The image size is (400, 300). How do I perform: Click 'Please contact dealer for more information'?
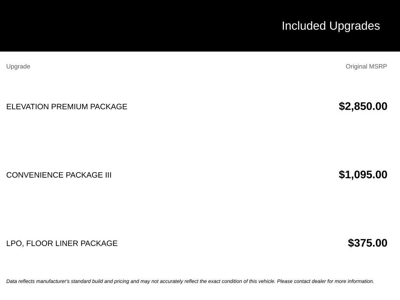point(325,281)
